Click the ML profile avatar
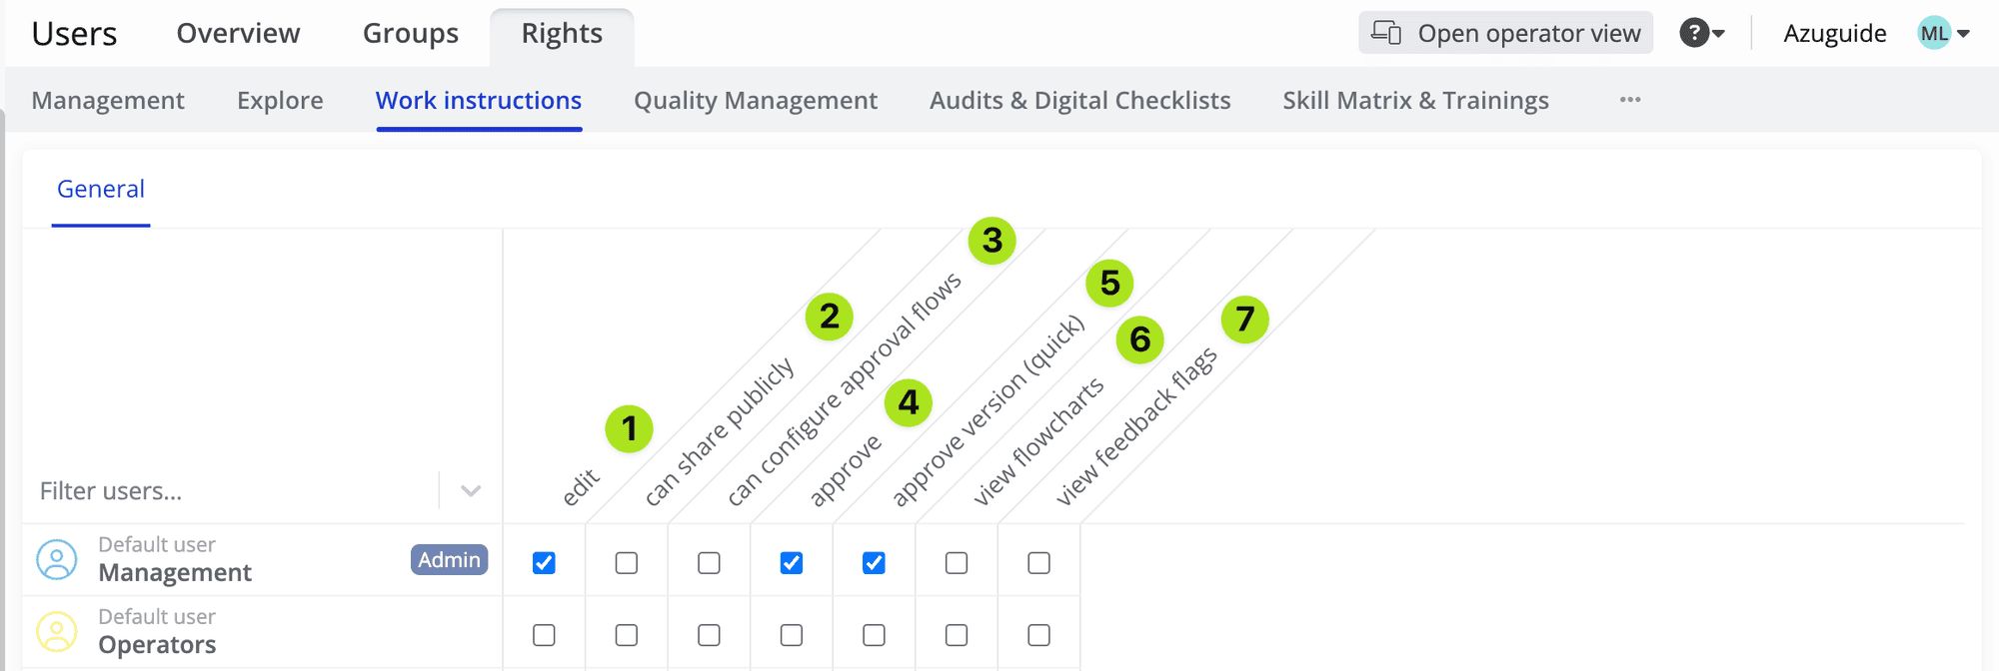This screenshot has width=1999, height=671. point(1934,33)
